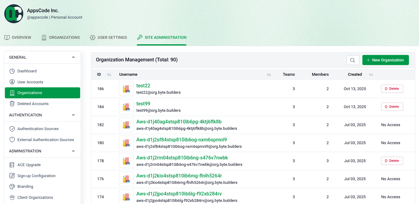Screen dimensions: 419x204
Task: Open the Dashboard from the sidebar
Action: (x=12, y=71)
